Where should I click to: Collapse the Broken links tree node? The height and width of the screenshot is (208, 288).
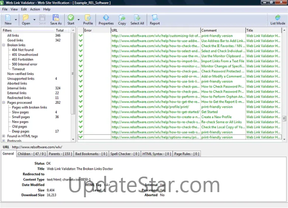[x=3, y=45]
